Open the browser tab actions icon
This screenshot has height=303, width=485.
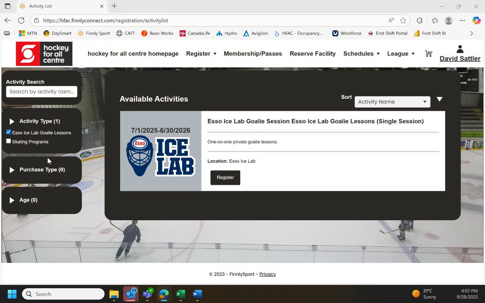pyautogui.click(x=7, y=6)
